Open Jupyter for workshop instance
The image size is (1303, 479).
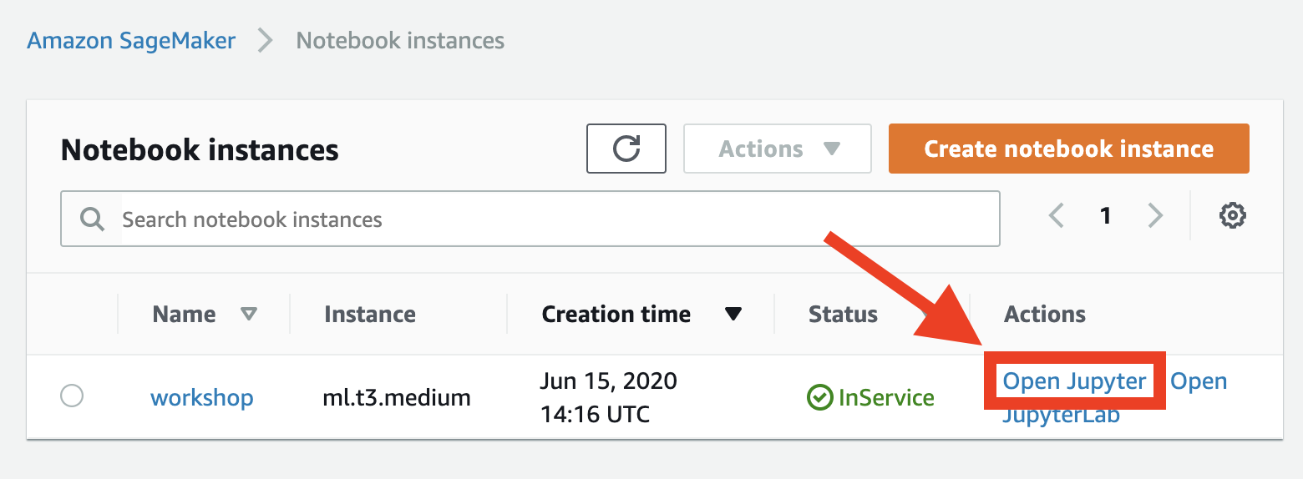pos(1074,381)
